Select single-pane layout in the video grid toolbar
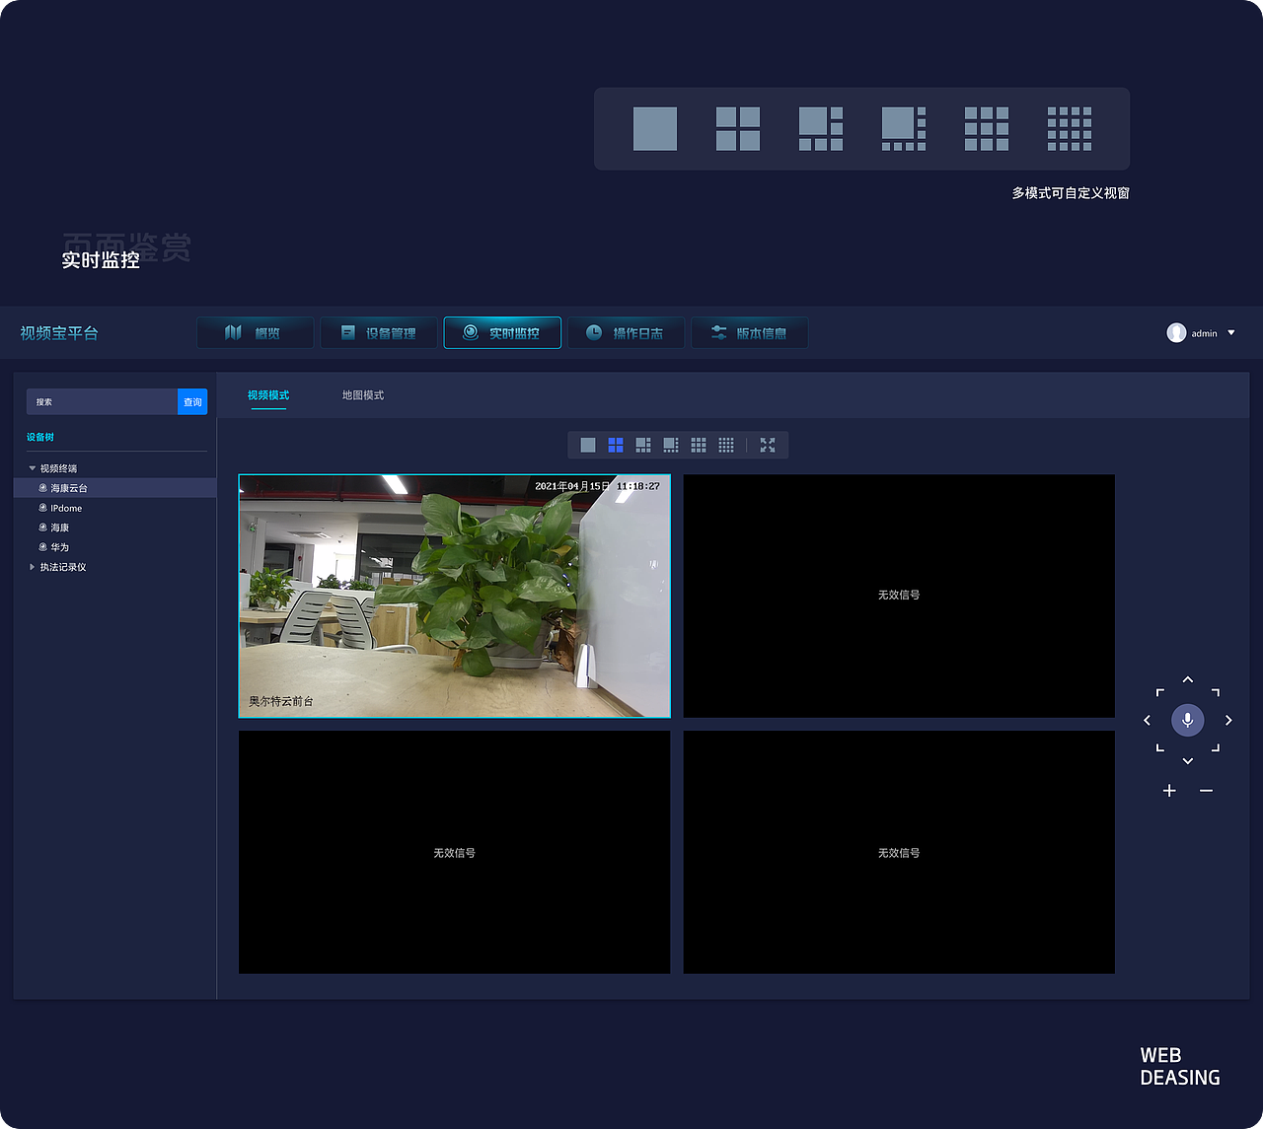The width and height of the screenshot is (1263, 1129). click(x=588, y=446)
